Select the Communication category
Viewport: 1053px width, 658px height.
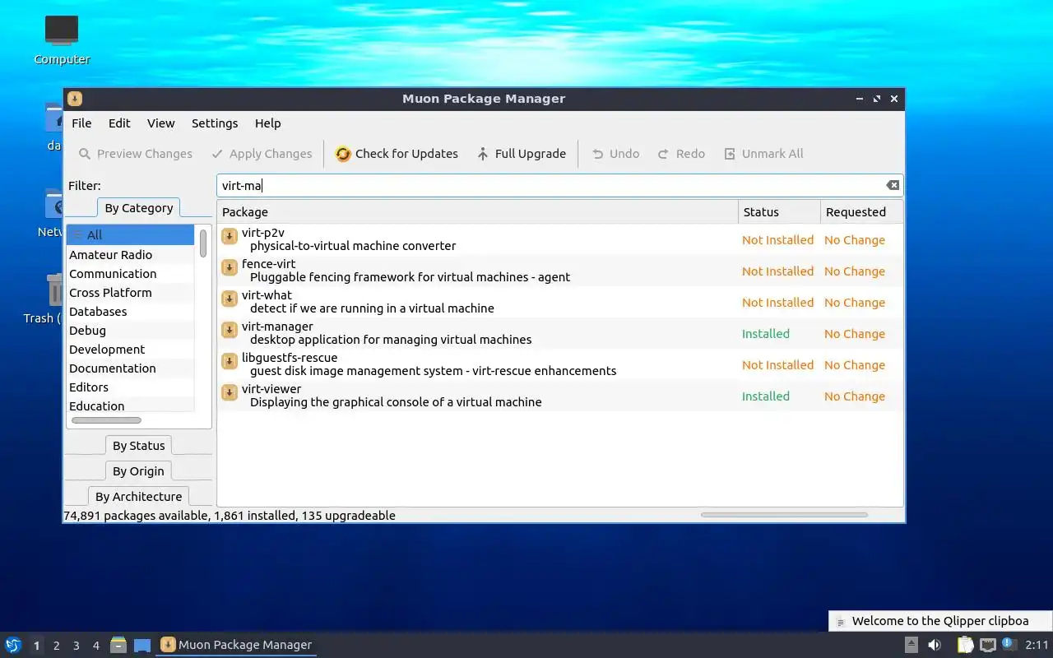coord(131,274)
